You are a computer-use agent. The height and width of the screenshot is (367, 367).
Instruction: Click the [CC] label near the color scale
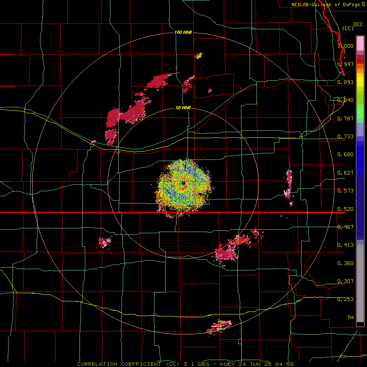point(348,28)
